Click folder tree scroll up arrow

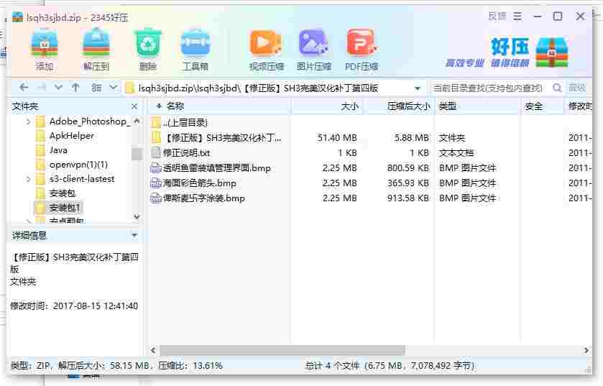137,121
